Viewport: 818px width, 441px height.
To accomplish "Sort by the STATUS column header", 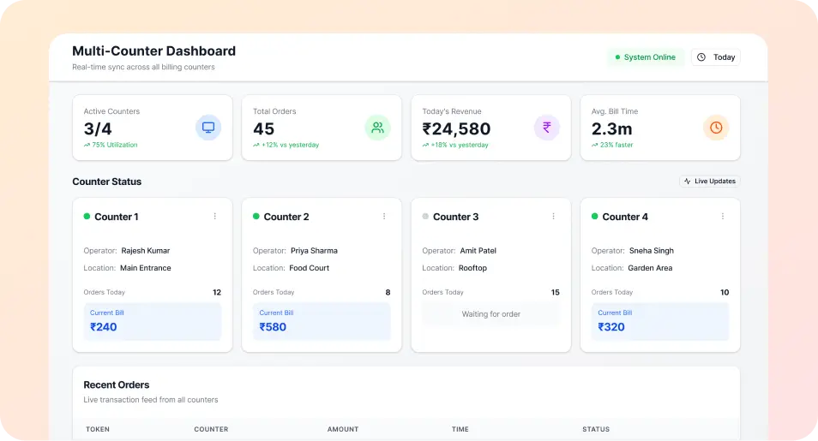I will pos(596,429).
